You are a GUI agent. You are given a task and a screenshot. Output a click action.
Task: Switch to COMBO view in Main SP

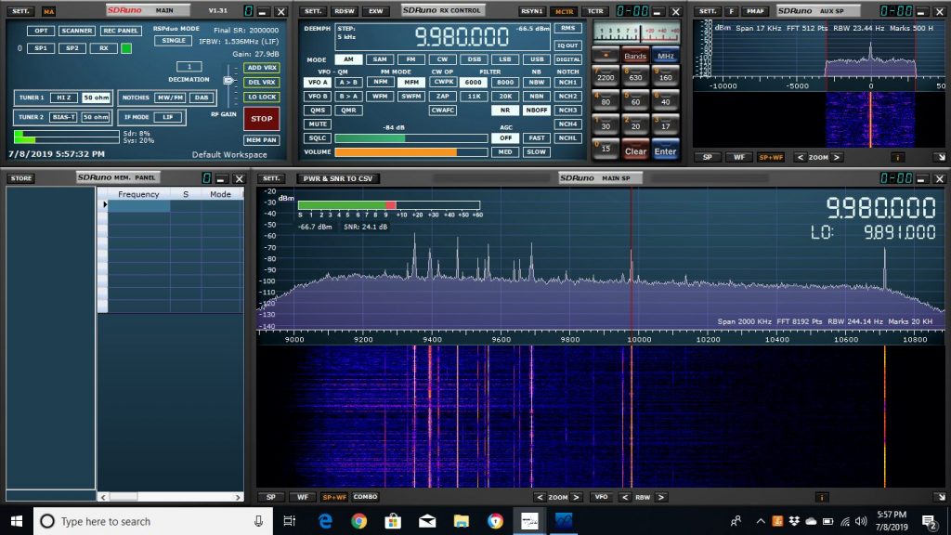[365, 497]
